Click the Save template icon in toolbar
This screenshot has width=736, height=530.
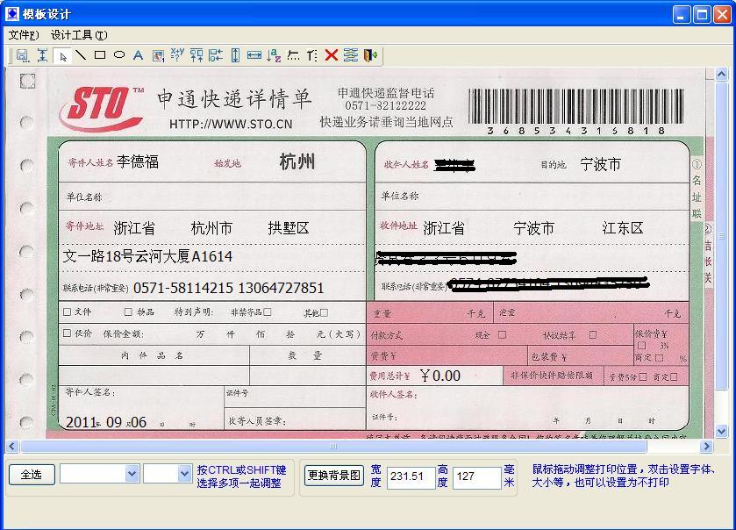[23, 55]
